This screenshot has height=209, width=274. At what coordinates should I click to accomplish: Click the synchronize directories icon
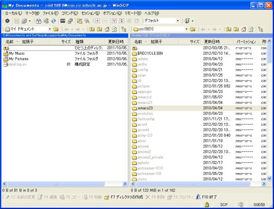(79, 21)
